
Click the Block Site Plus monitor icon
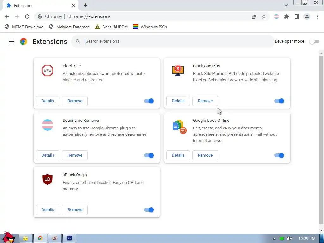pyautogui.click(x=178, y=71)
